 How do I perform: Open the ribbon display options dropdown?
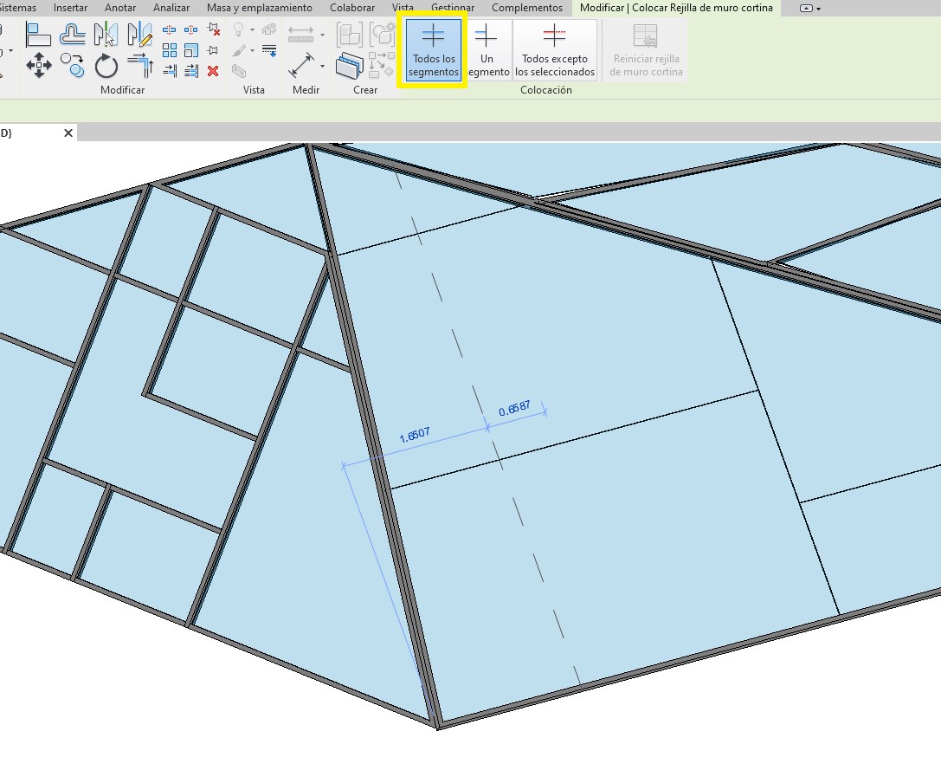tap(810, 8)
